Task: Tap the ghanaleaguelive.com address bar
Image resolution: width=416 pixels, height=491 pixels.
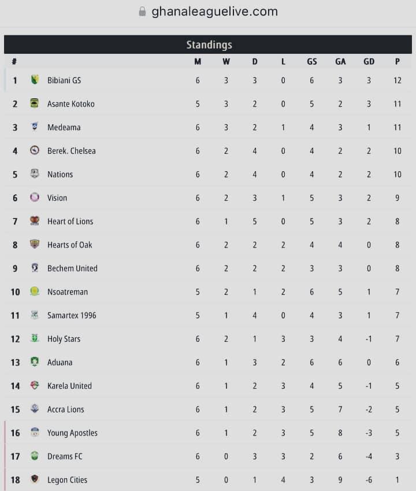Action: coord(214,12)
